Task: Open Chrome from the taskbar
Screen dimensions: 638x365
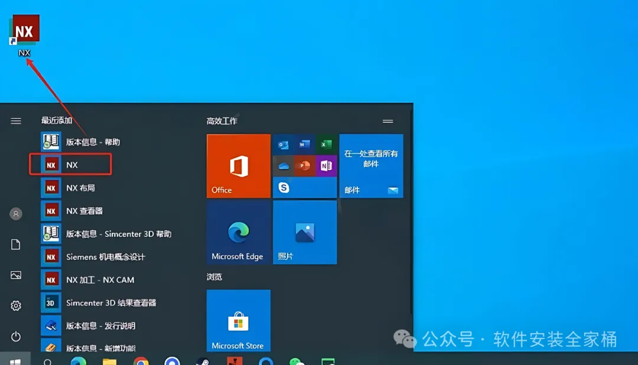Action: 141,361
